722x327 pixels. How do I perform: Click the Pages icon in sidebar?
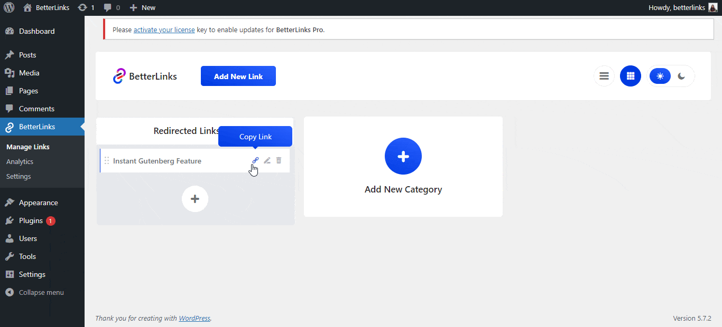click(10, 91)
